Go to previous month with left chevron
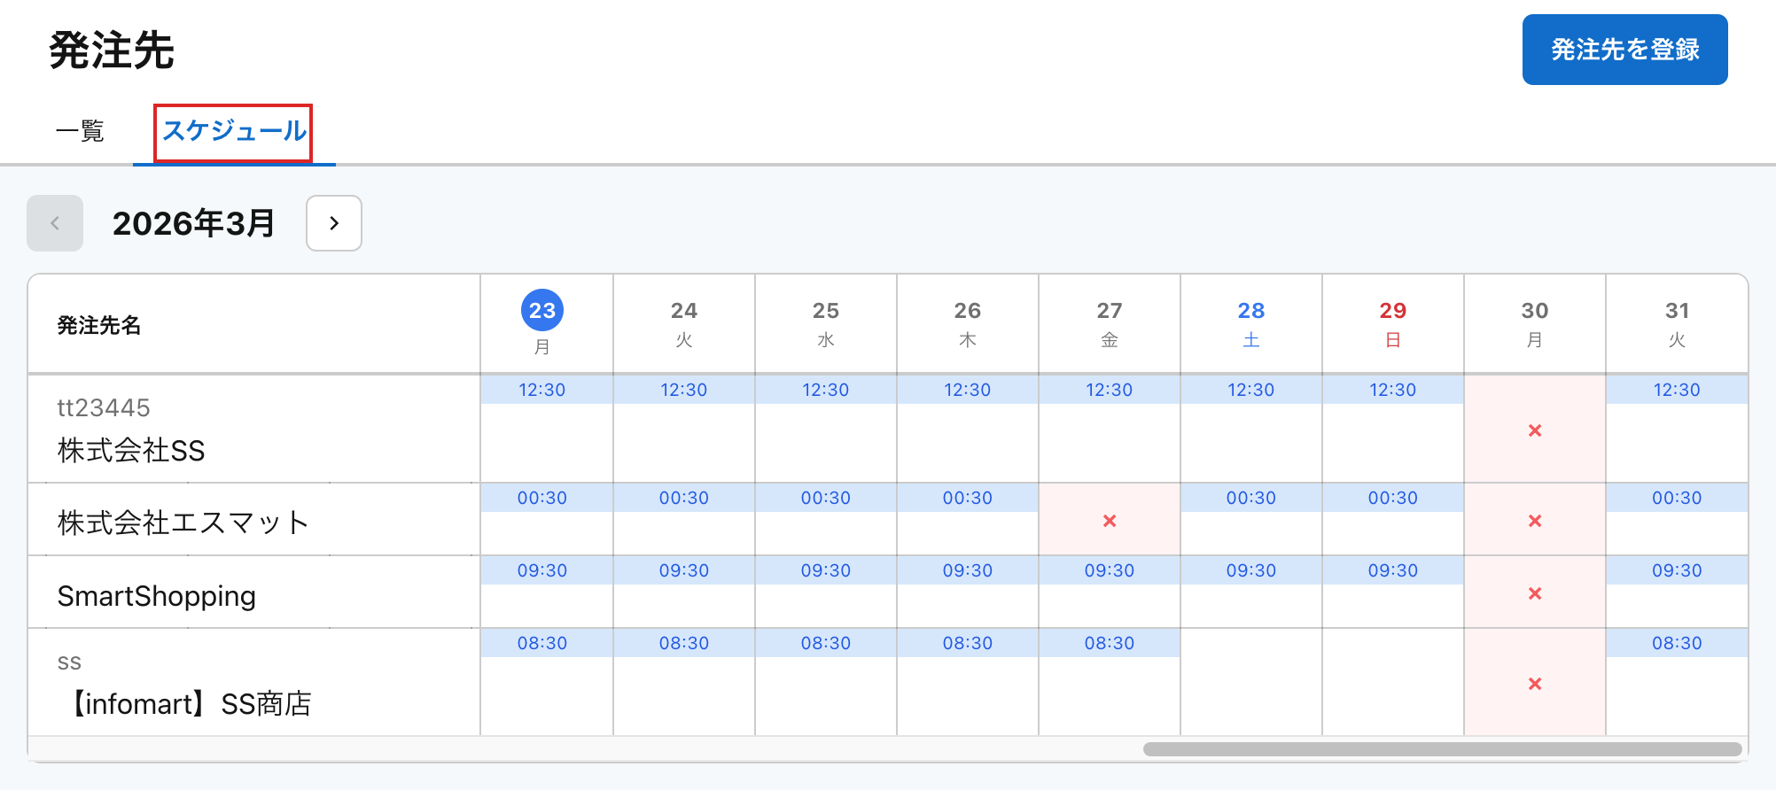 pos(55,223)
